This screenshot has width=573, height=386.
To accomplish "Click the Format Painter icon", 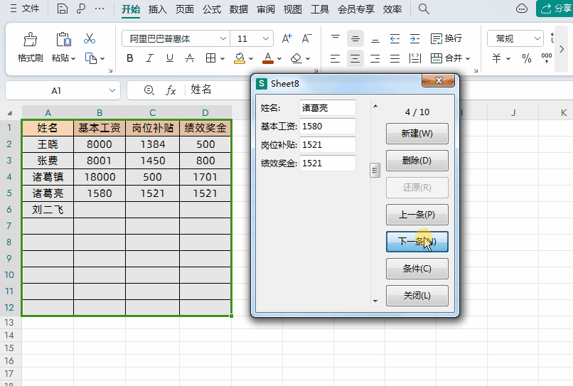I will (30, 39).
